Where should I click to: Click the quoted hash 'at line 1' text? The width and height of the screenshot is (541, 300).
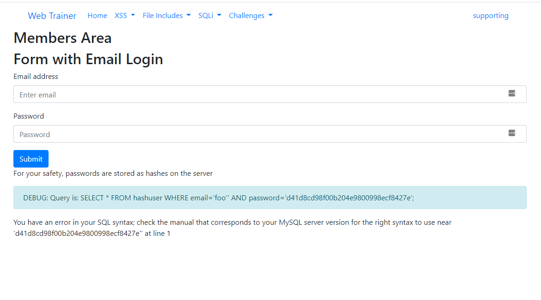point(92,234)
